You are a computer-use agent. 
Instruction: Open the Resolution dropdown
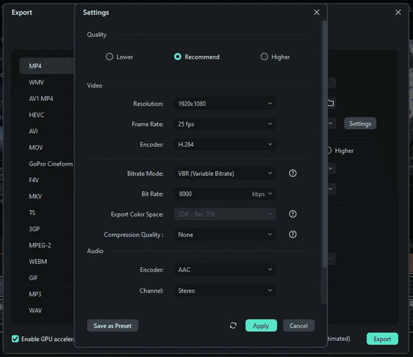click(x=225, y=104)
